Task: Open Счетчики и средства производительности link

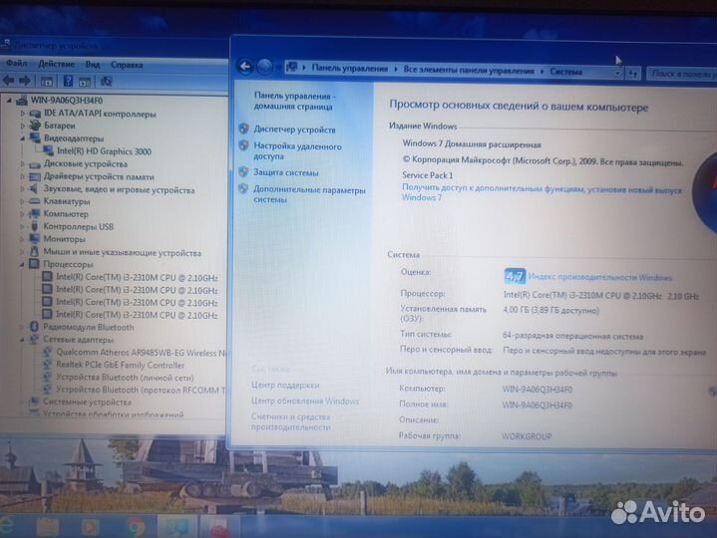Action: pyautogui.click(x=291, y=422)
